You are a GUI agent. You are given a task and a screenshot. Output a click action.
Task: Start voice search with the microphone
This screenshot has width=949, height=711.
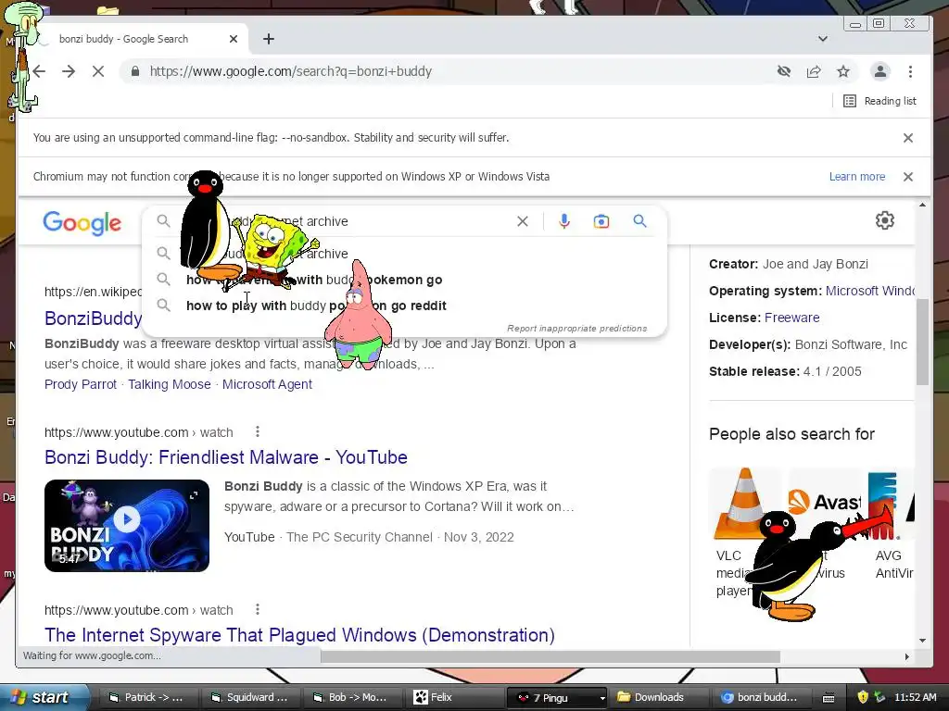pyautogui.click(x=564, y=221)
